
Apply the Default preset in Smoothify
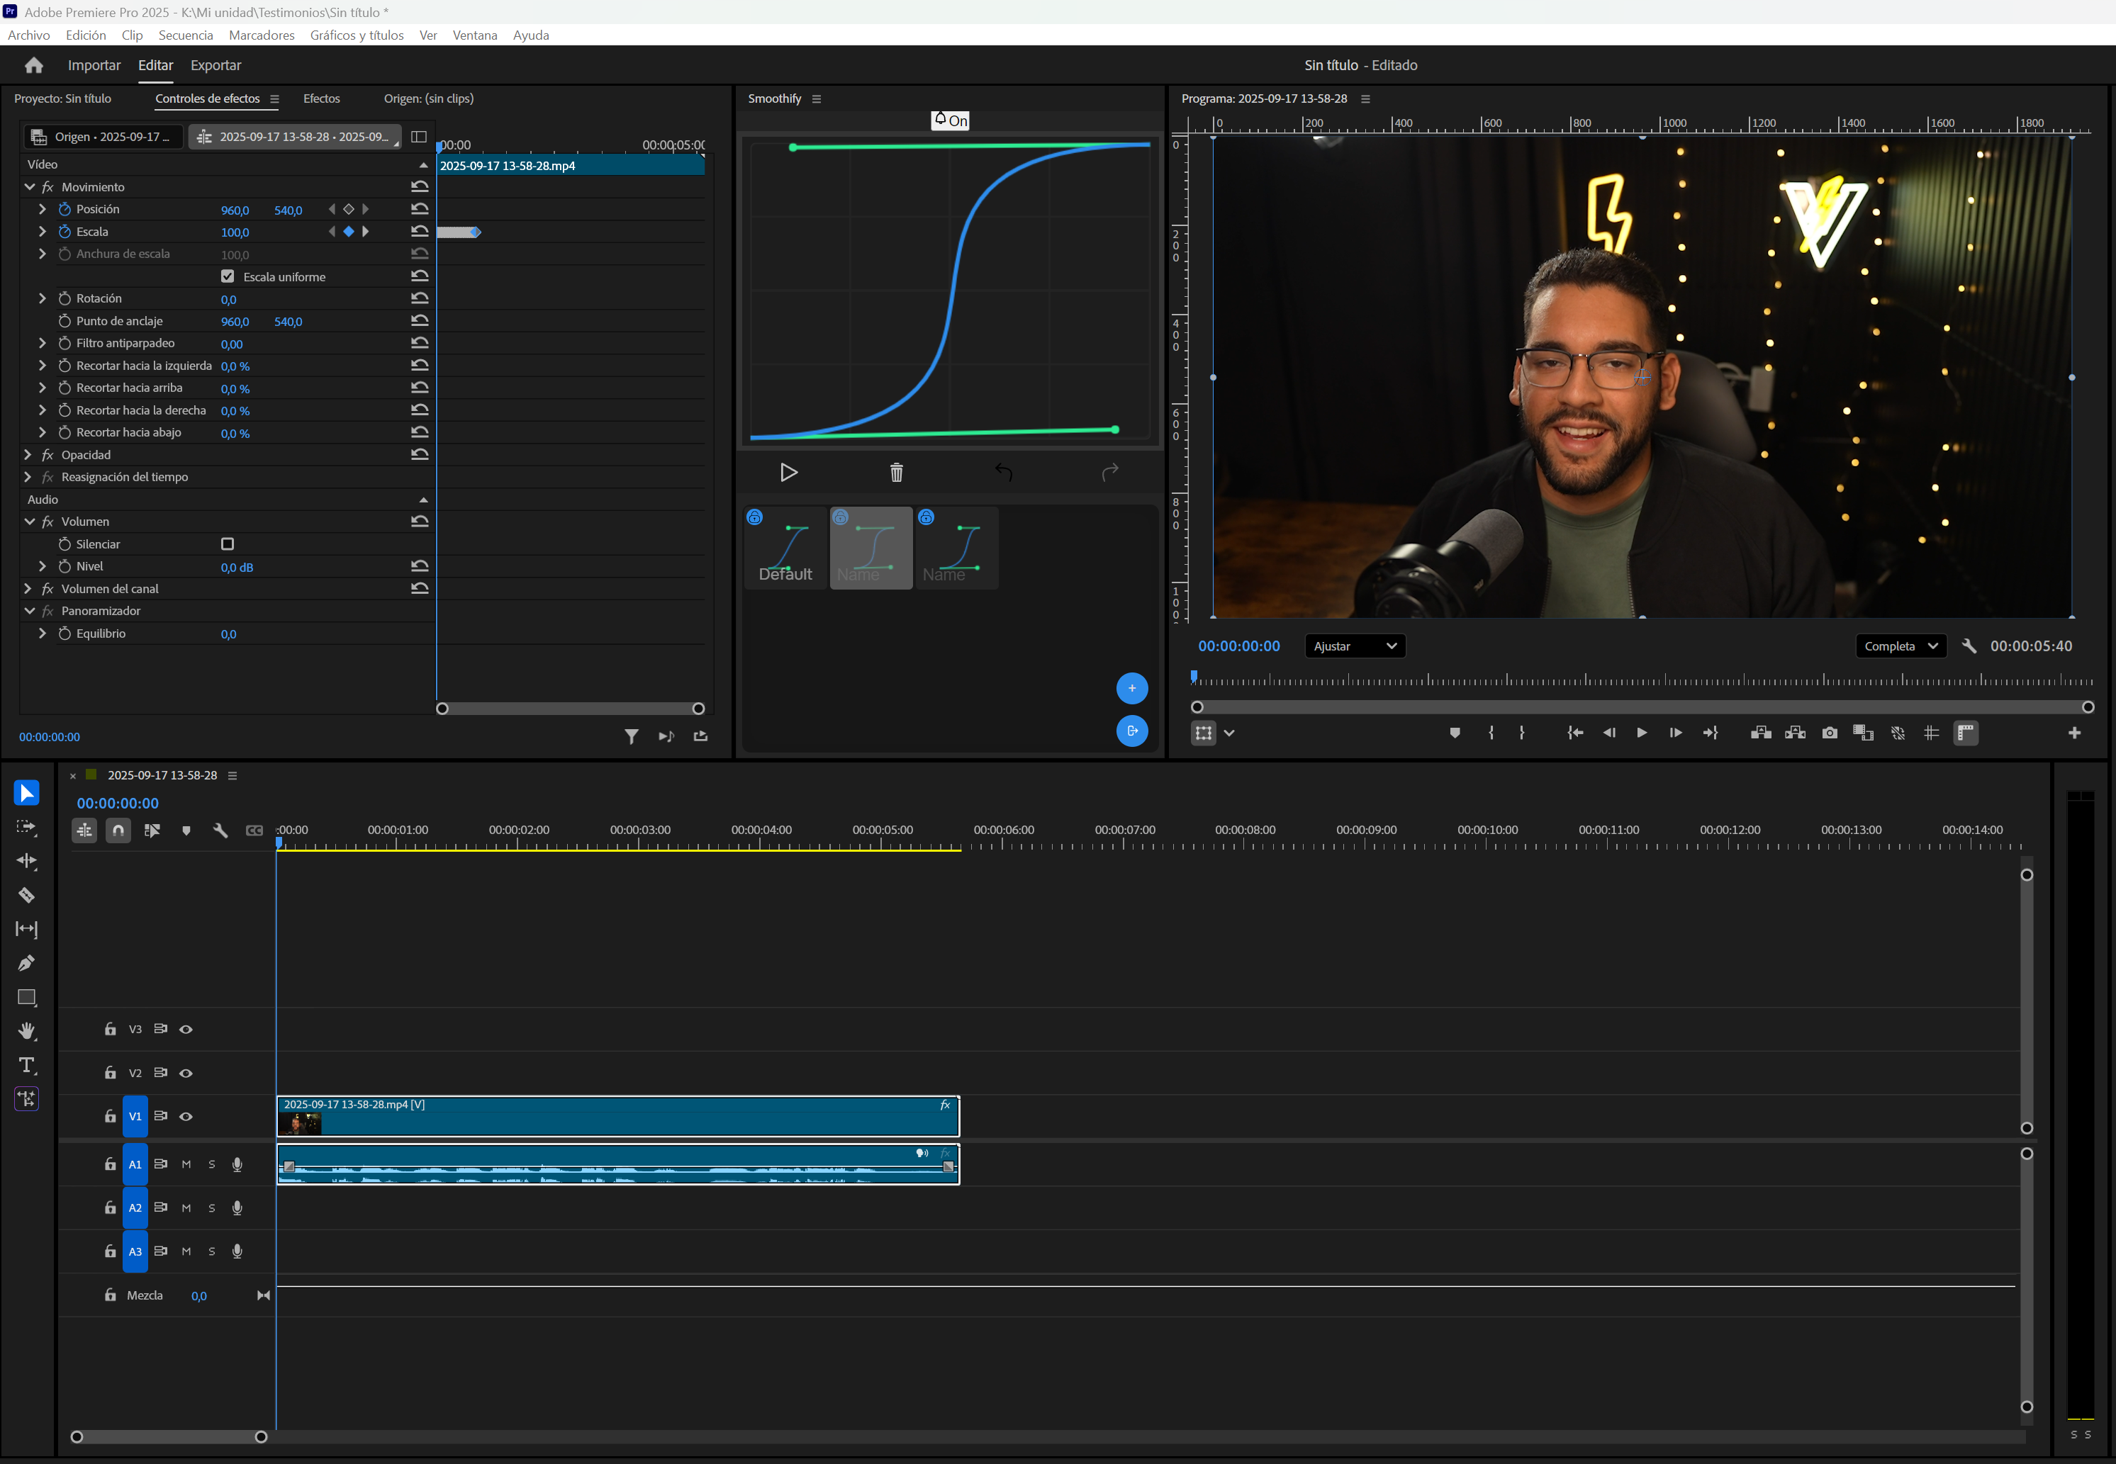pyautogui.click(x=785, y=548)
